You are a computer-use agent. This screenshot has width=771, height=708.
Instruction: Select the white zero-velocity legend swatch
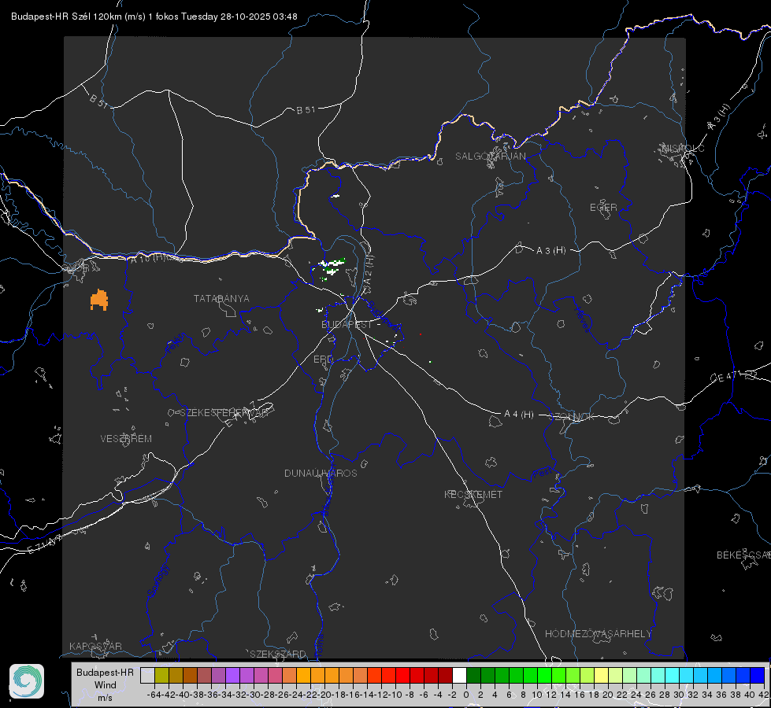click(x=459, y=675)
